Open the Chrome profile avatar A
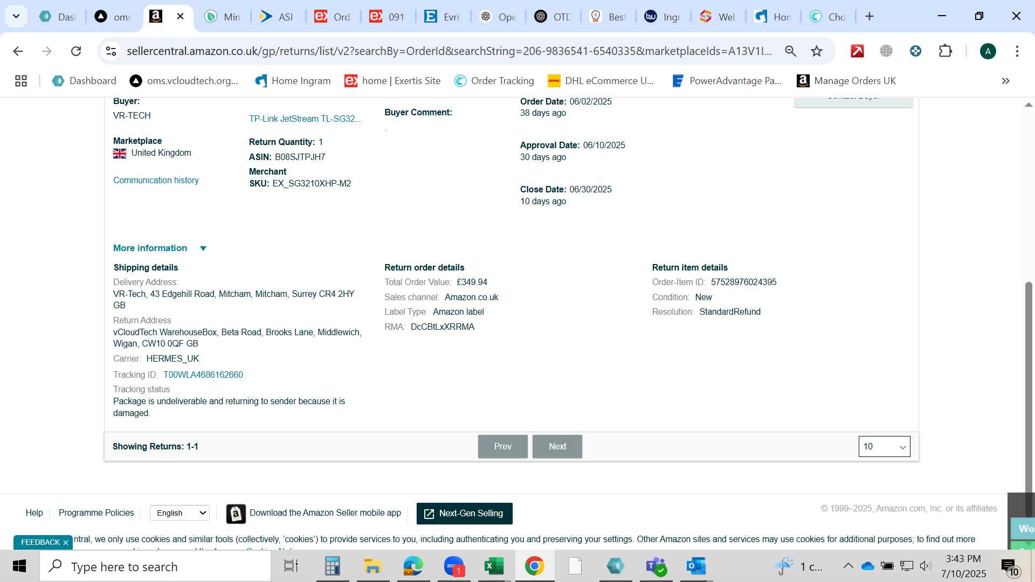 [x=988, y=51]
